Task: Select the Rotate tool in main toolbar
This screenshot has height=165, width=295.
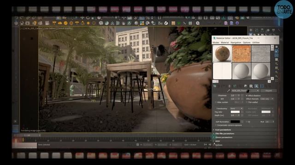Action: (88, 18)
